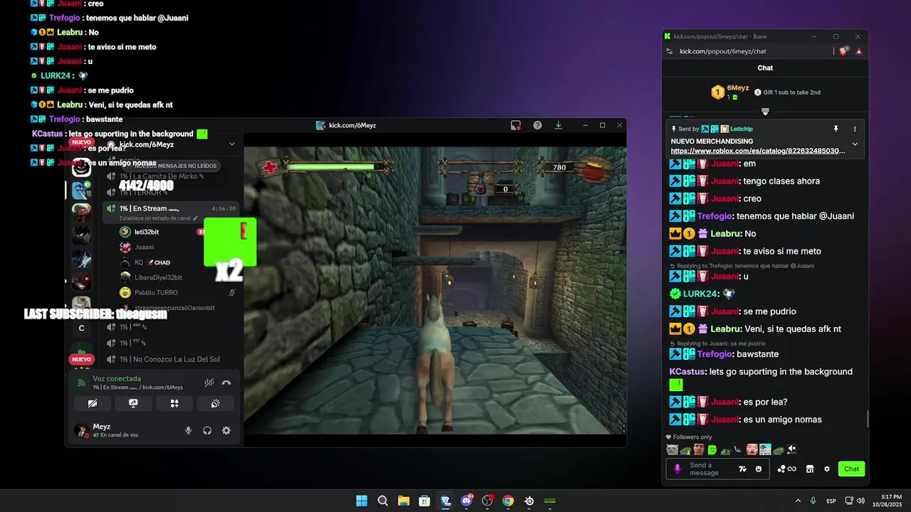Select user leti32bit in voice channel

click(146, 232)
